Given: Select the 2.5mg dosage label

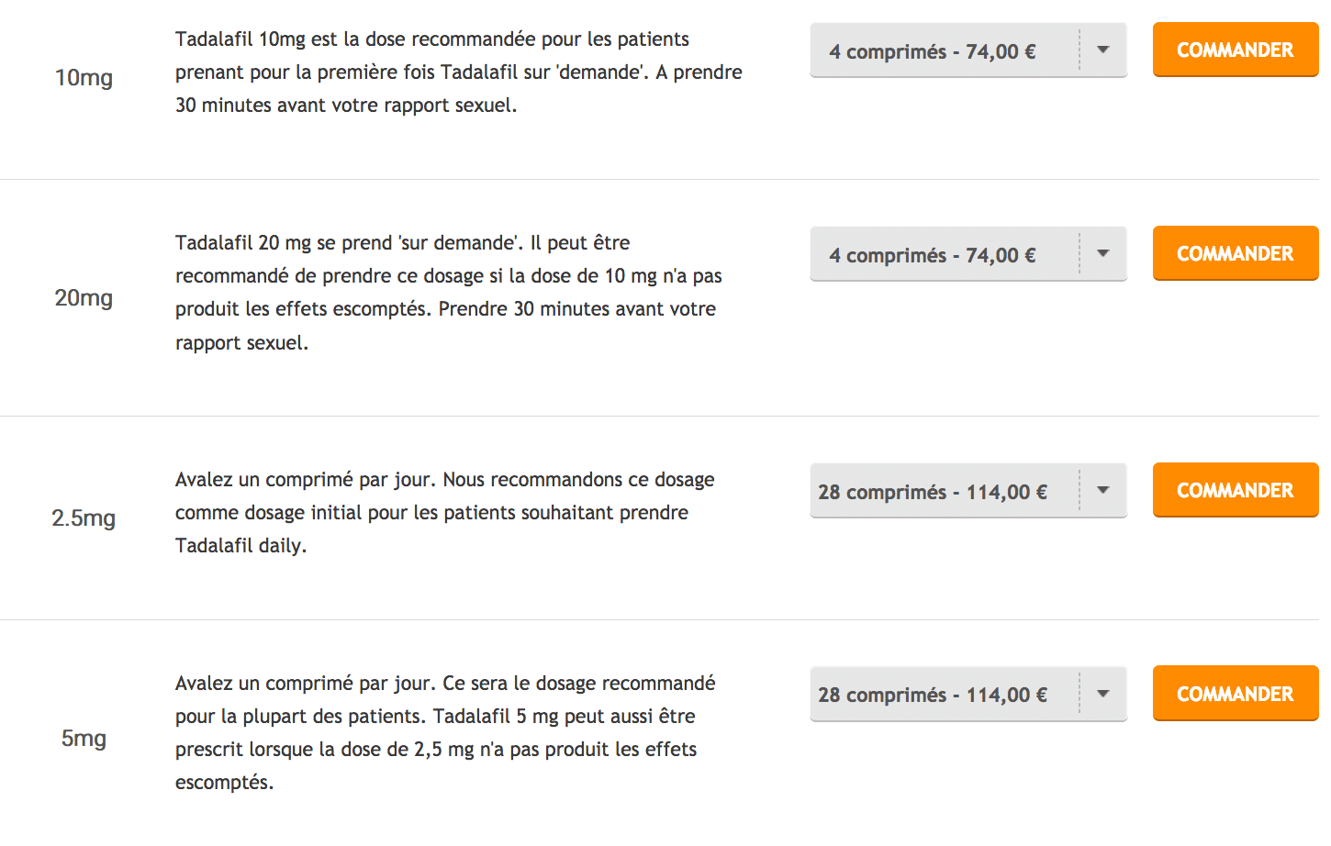Looking at the screenshot, I should click(84, 518).
